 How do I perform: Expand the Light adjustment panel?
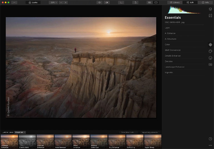pos(167,28)
